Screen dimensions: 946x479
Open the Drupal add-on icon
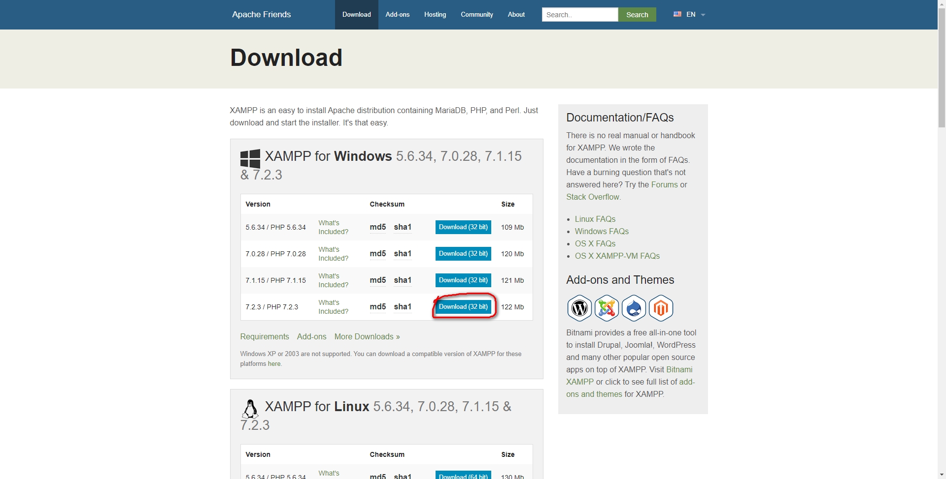point(634,308)
